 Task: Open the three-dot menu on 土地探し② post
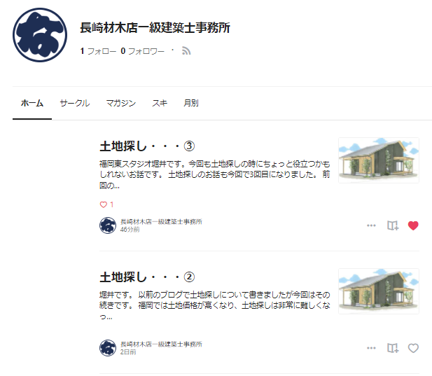pyautogui.click(x=371, y=348)
